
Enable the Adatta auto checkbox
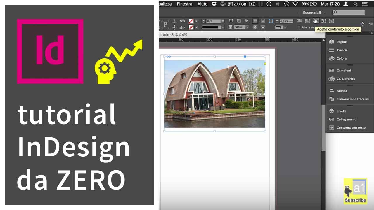[299, 27]
